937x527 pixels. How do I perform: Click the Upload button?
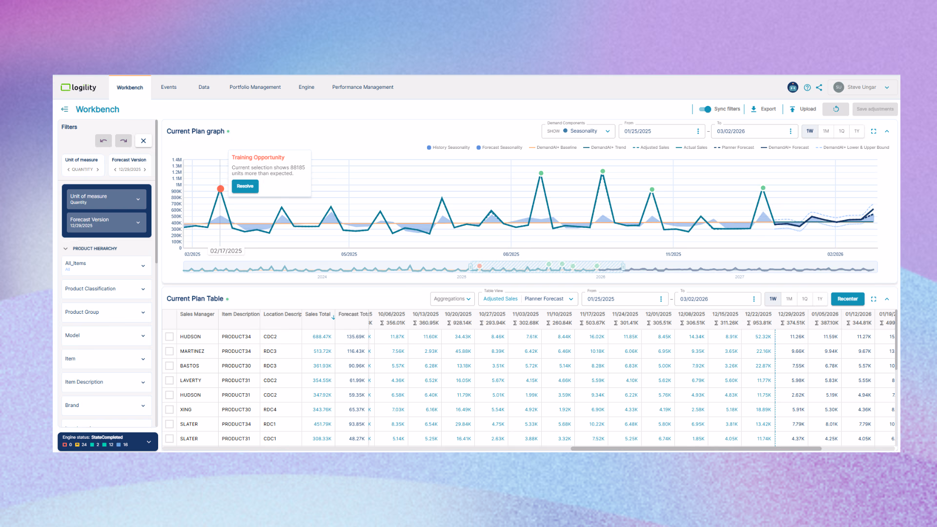(x=803, y=109)
